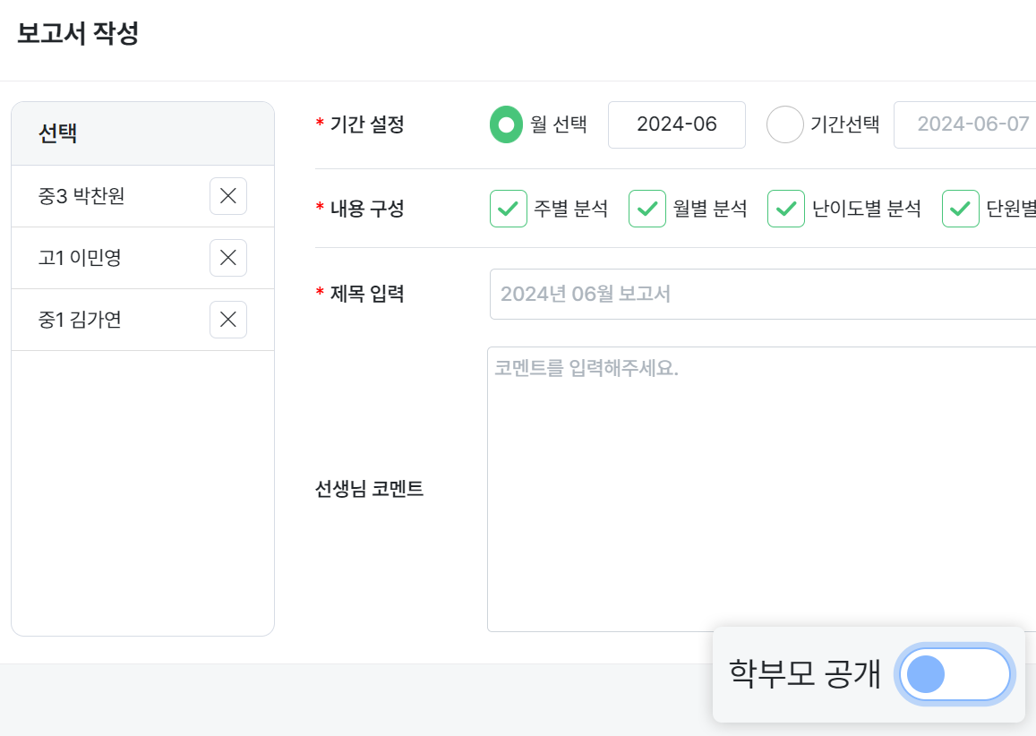Select student name 고1 이민영 in list
1036x736 pixels.
pos(80,258)
